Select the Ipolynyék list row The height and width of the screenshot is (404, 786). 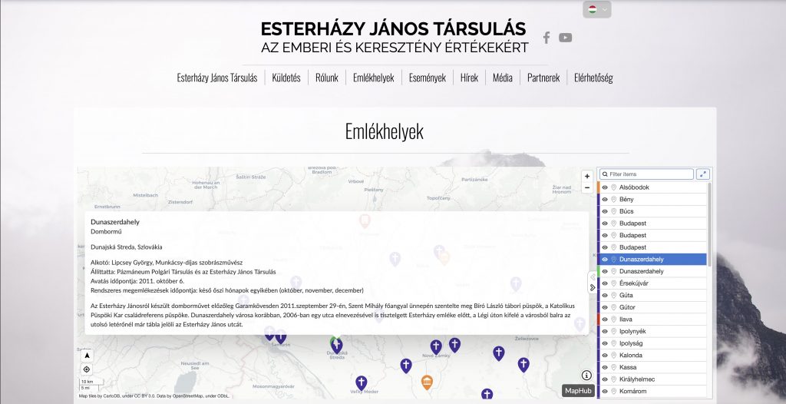652,331
